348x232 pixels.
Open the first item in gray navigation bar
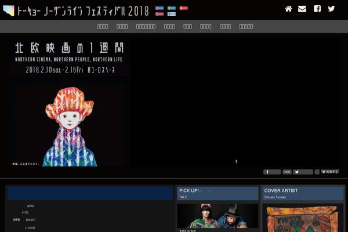(103, 27)
